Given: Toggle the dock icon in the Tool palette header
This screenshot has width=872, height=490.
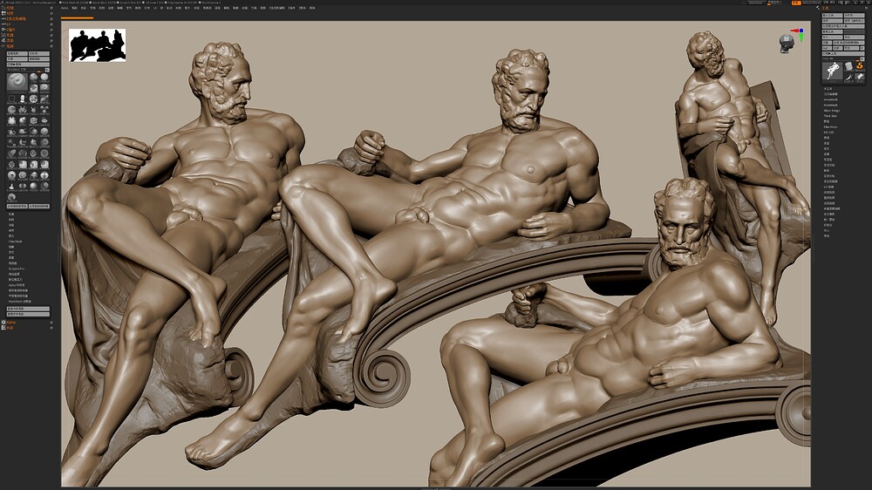Looking at the screenshot, I should pos(866,9).
